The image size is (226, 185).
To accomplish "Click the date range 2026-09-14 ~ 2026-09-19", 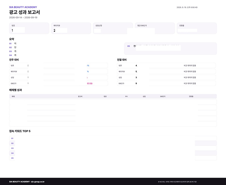I will click(23, 18).
